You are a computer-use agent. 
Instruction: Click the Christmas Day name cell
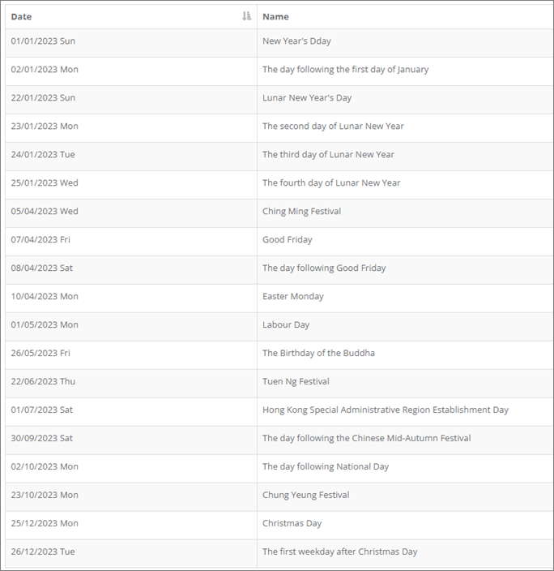point(292,524)
